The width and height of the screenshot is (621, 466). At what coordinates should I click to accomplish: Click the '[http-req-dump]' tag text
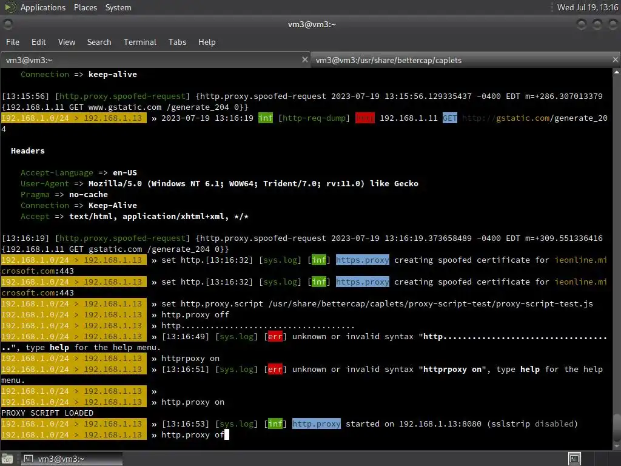pyautogui.click(x=314, y=118)
